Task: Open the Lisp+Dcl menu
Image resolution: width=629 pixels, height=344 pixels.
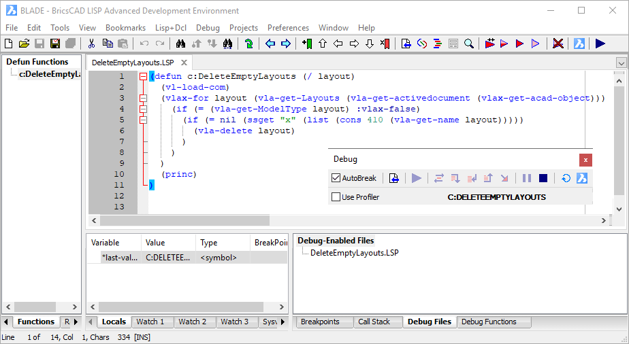Action: 171,28
